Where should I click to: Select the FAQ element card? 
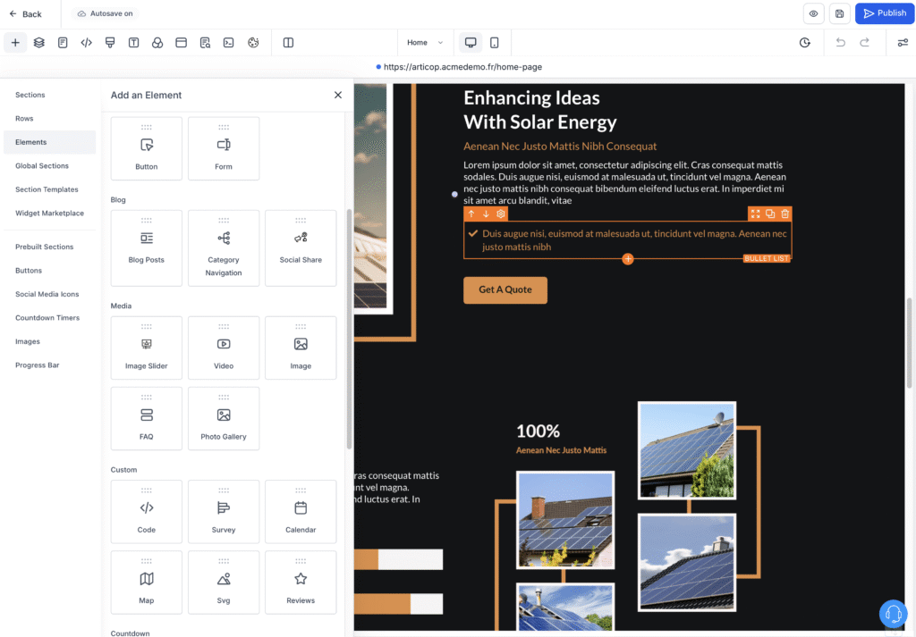pos(146,419)
